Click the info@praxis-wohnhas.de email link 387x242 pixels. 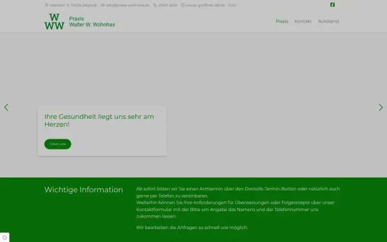pyautogui.click(x=128, y=5)
